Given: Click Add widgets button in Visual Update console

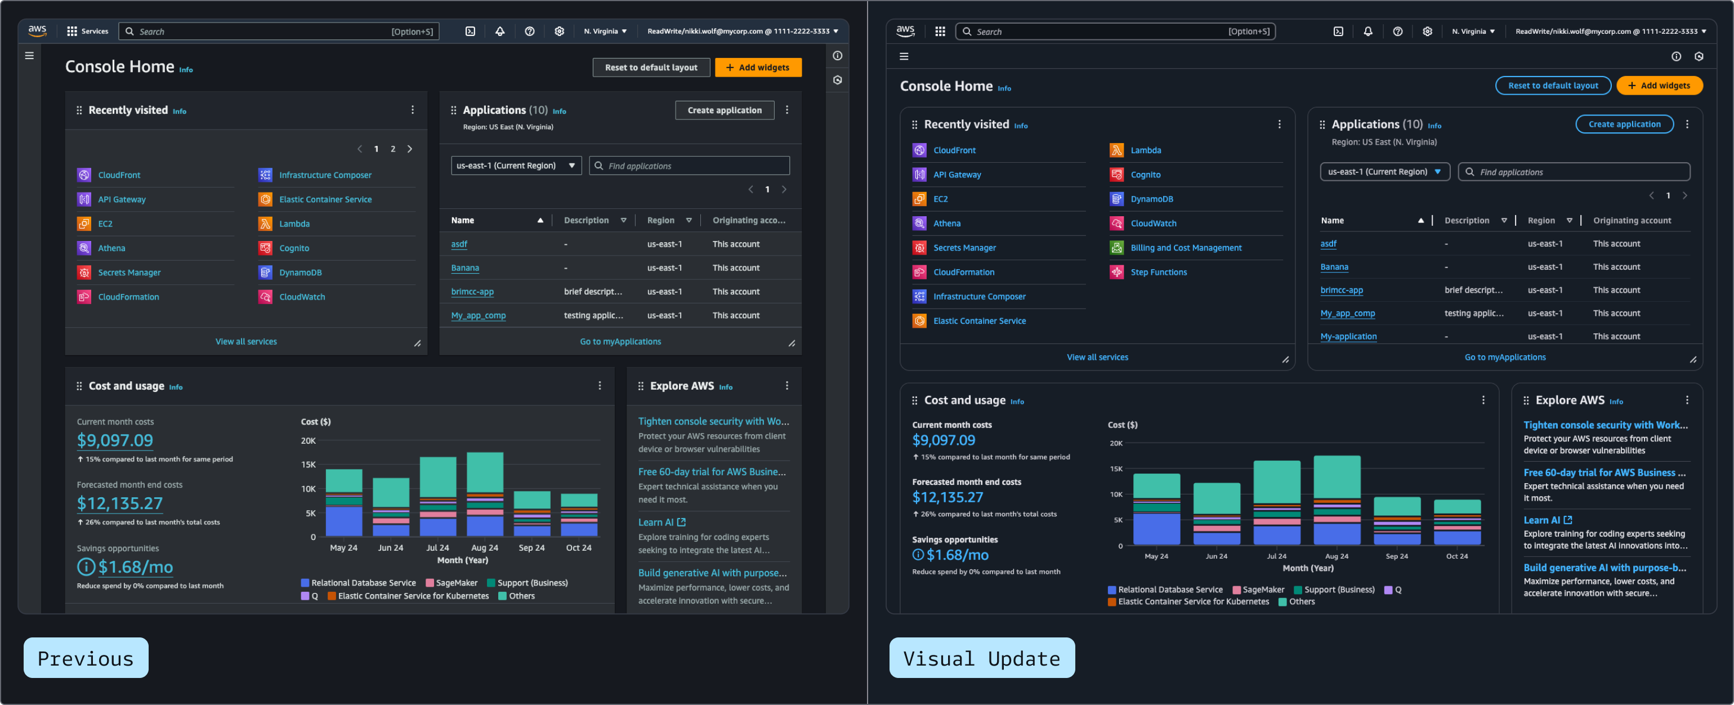Looking at the screenshot, I should (x=1659, y=86).
